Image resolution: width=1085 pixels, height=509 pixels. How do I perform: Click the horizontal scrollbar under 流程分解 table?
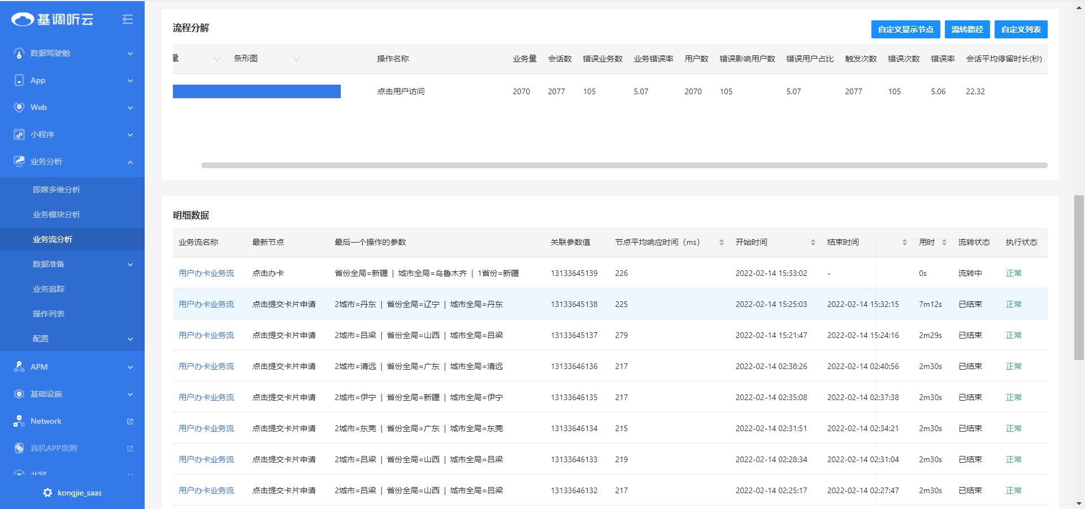[624, 165]
